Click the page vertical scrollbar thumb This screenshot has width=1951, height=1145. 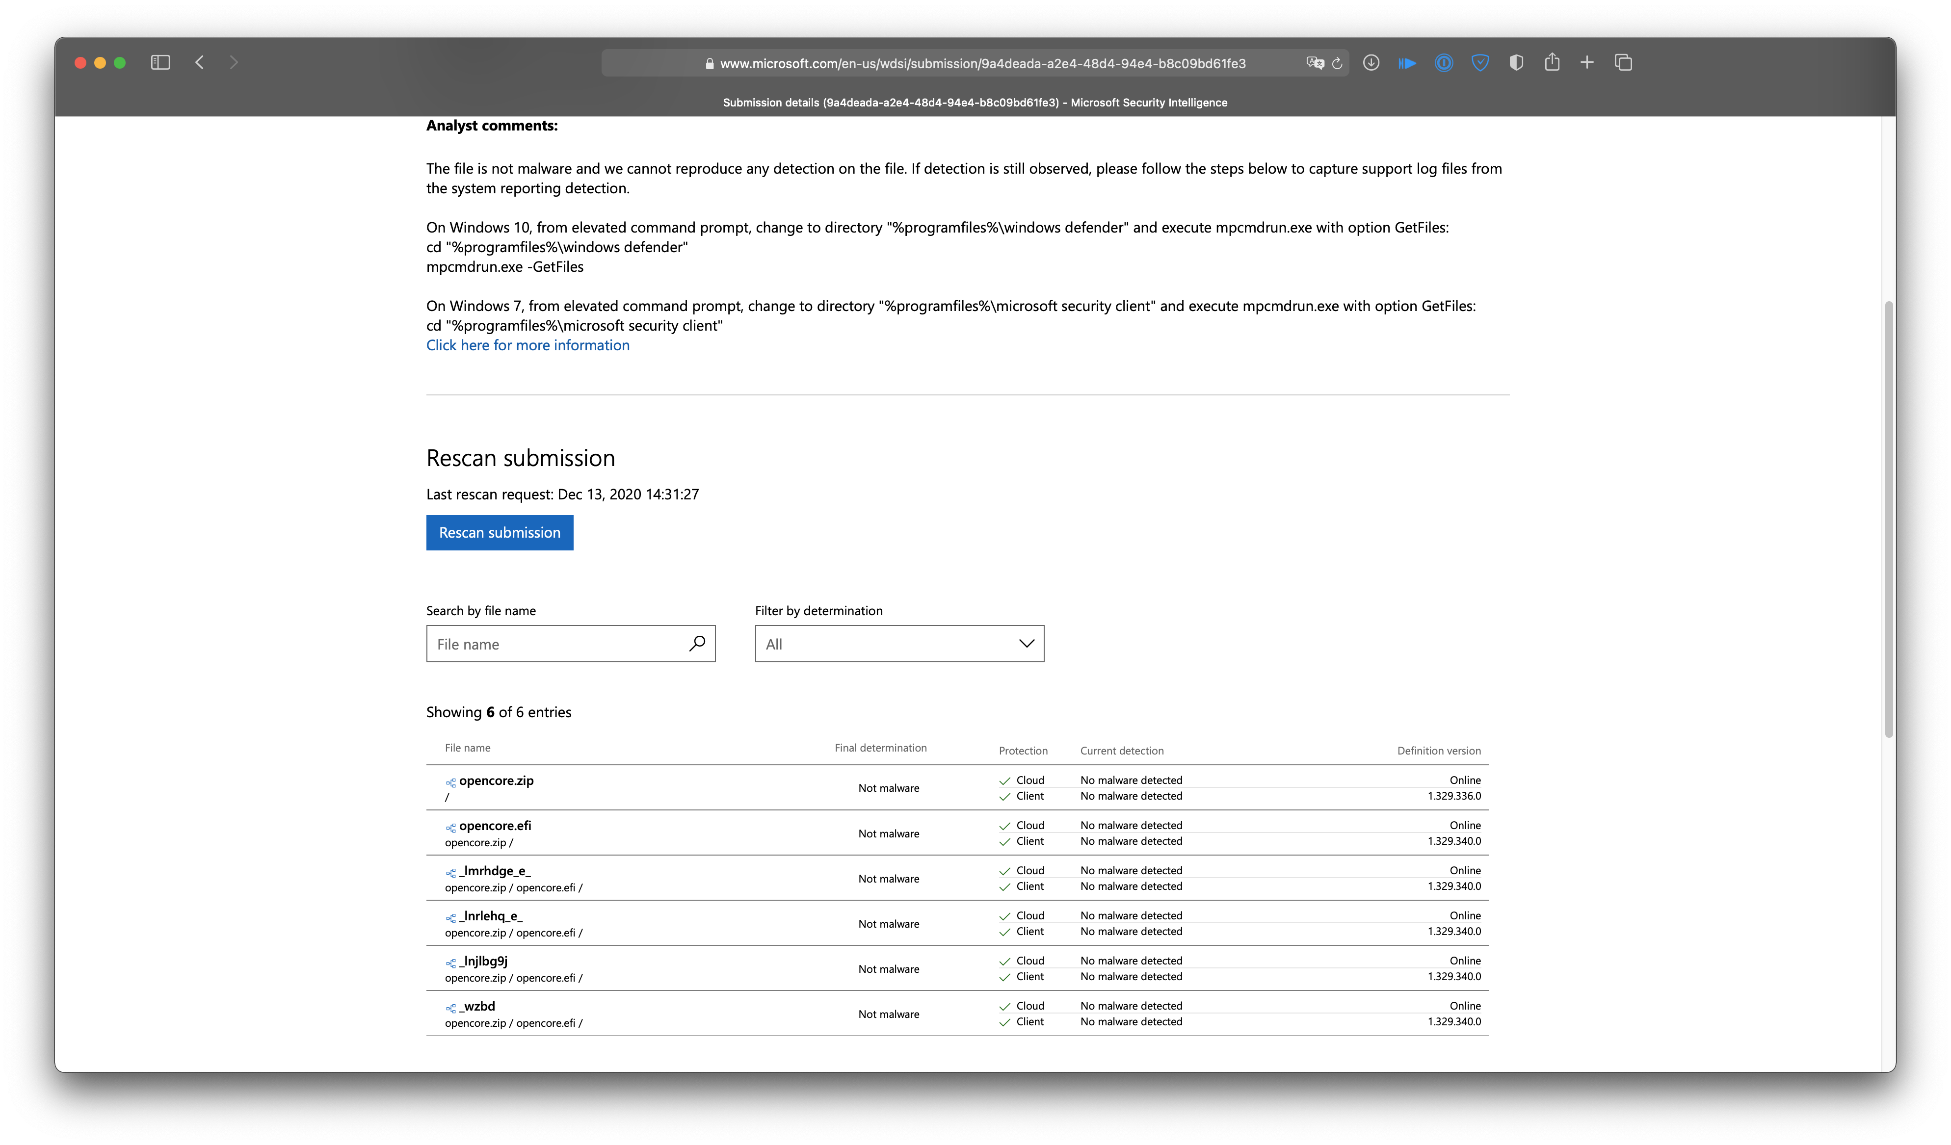[x=1888, y=519]
